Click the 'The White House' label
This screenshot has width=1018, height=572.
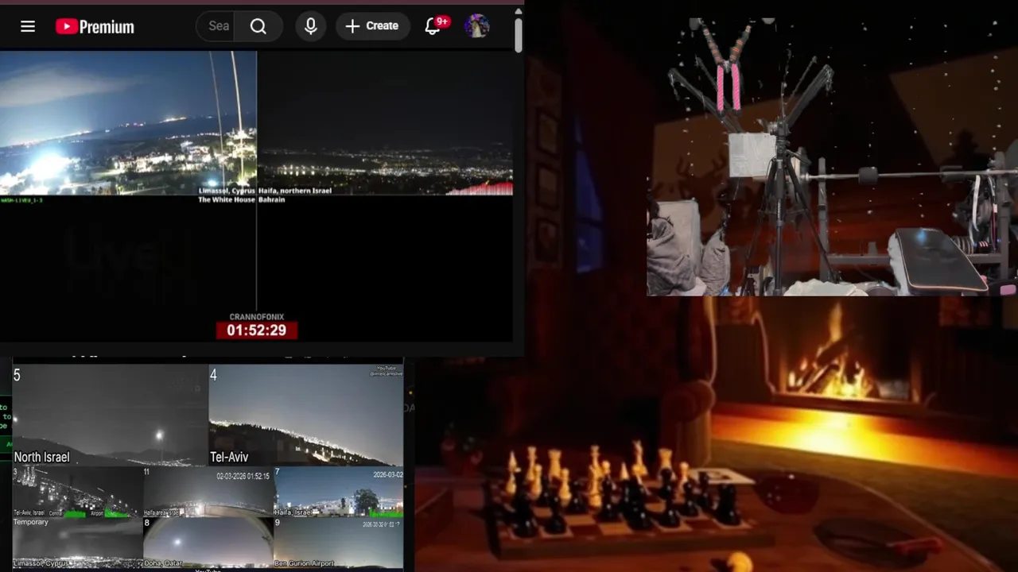227,199
